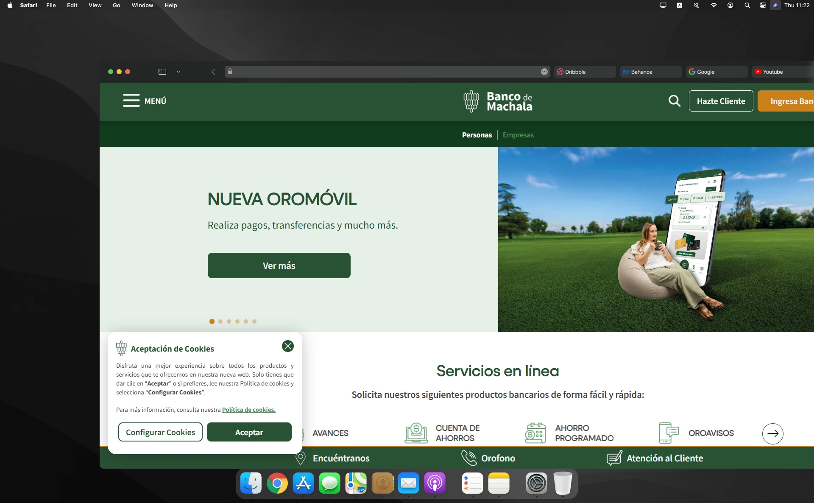Image resolution: width=814 pixels, height=503 pixels.
Task: Open Trash from the dock
Action: [563, 483]
